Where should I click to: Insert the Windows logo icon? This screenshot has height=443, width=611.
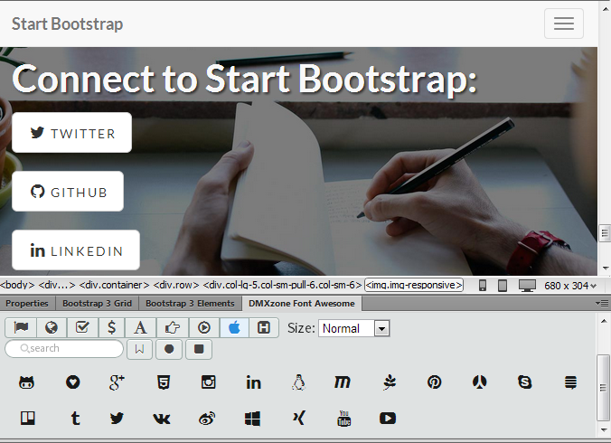[x=252, y=419]
